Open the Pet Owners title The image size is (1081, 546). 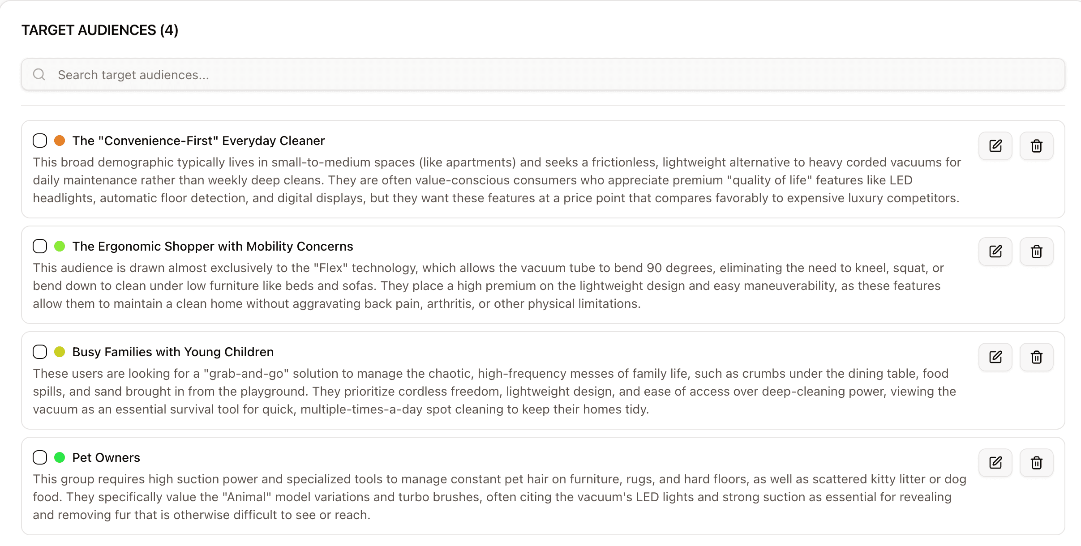(106, 457)
